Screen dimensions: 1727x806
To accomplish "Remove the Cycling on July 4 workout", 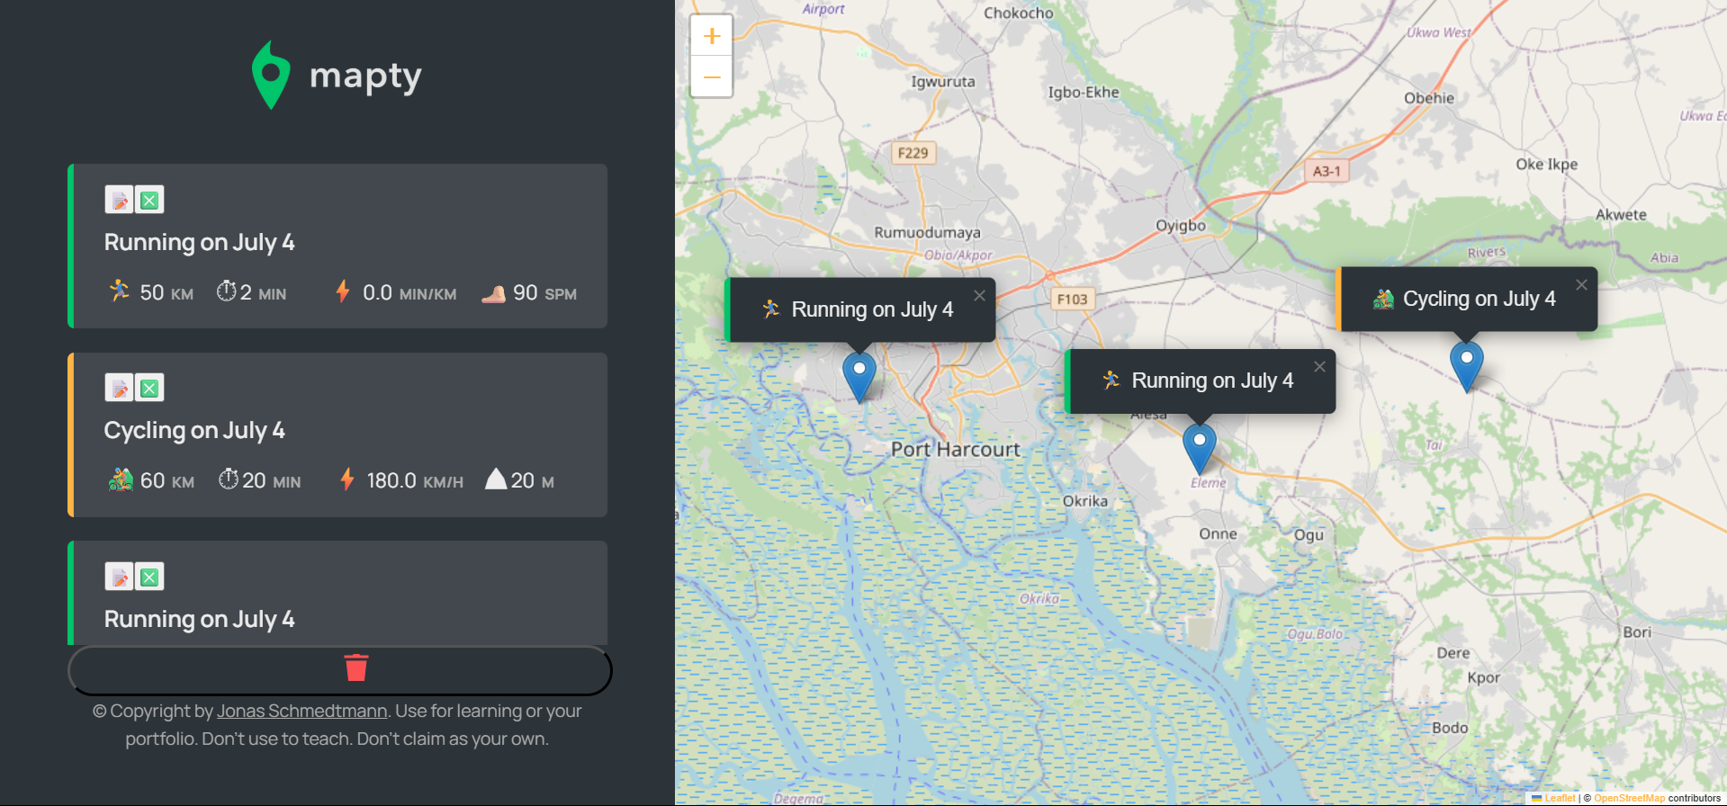I will pyautogui.click(x=149, y=388).
